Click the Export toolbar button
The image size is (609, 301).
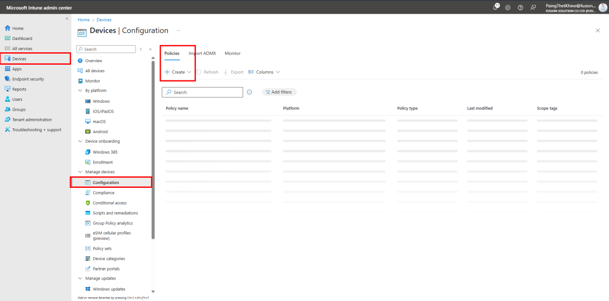click(234, 72)
